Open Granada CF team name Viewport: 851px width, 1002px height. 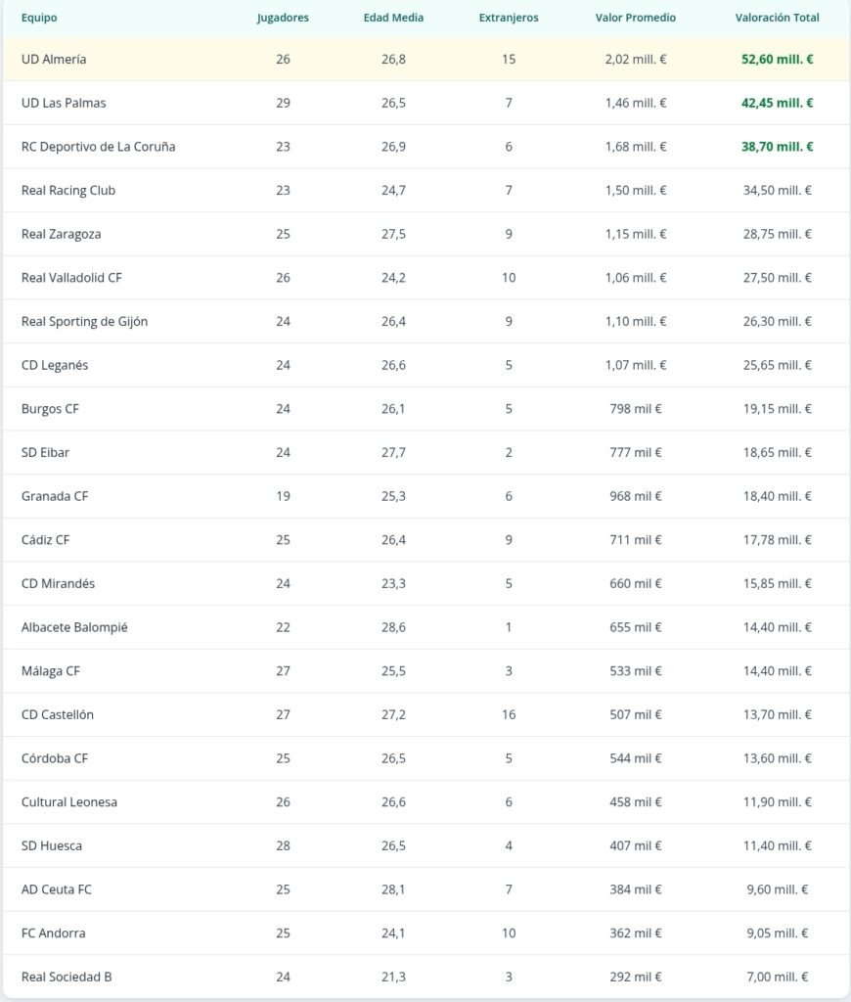(55, 496)
